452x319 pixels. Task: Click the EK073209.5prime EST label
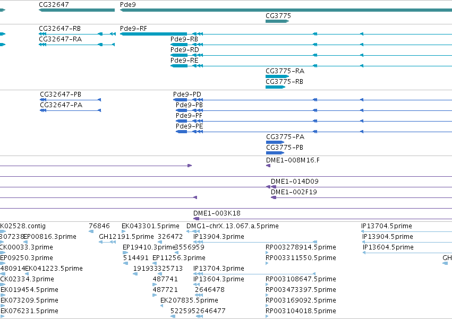pyautogui.click(x=29, y=300)
